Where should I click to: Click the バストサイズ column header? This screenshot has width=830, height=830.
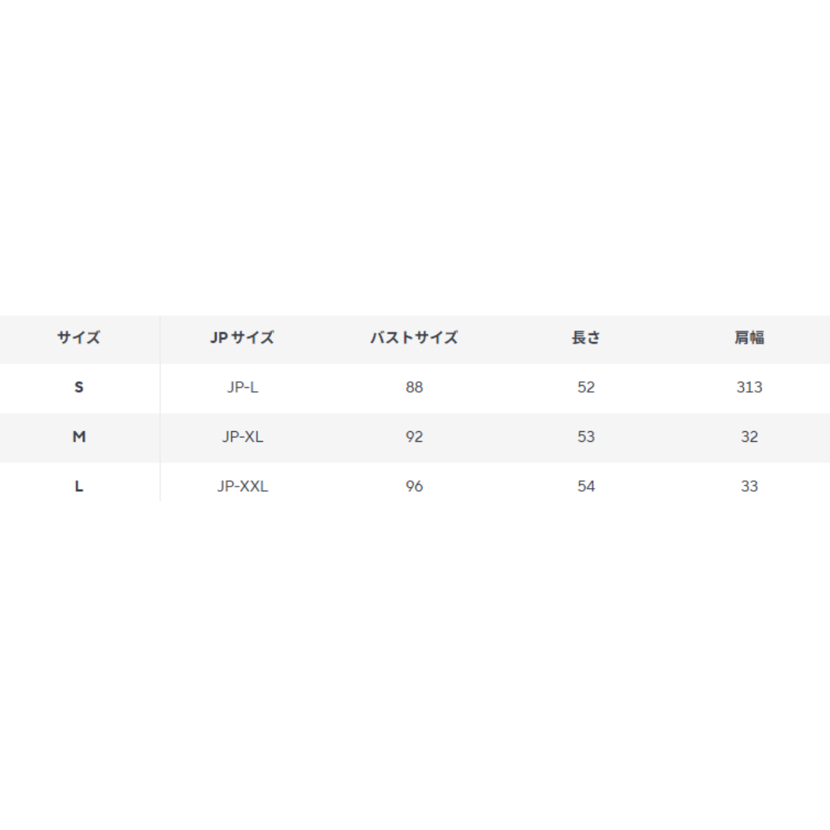click(414, 337)
